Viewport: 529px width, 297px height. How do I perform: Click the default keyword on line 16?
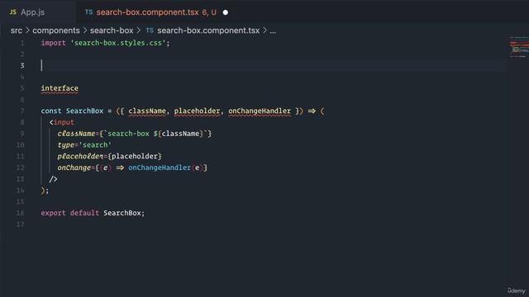(84, 213)
